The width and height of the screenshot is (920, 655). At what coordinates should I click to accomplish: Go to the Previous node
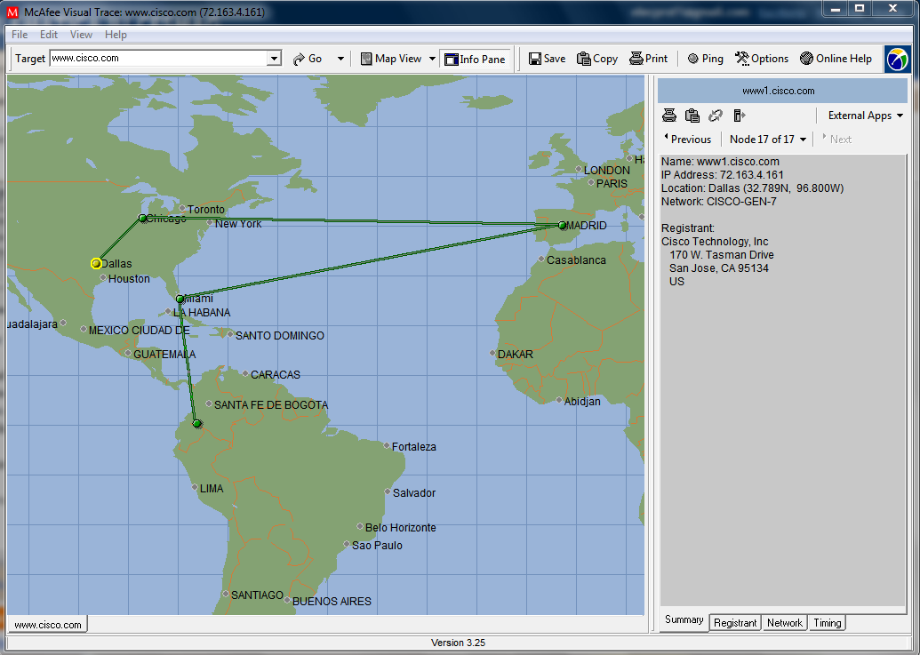coord(688,139)
